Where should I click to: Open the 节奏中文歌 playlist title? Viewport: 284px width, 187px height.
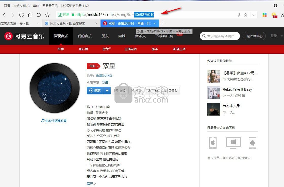click(231, 106)
